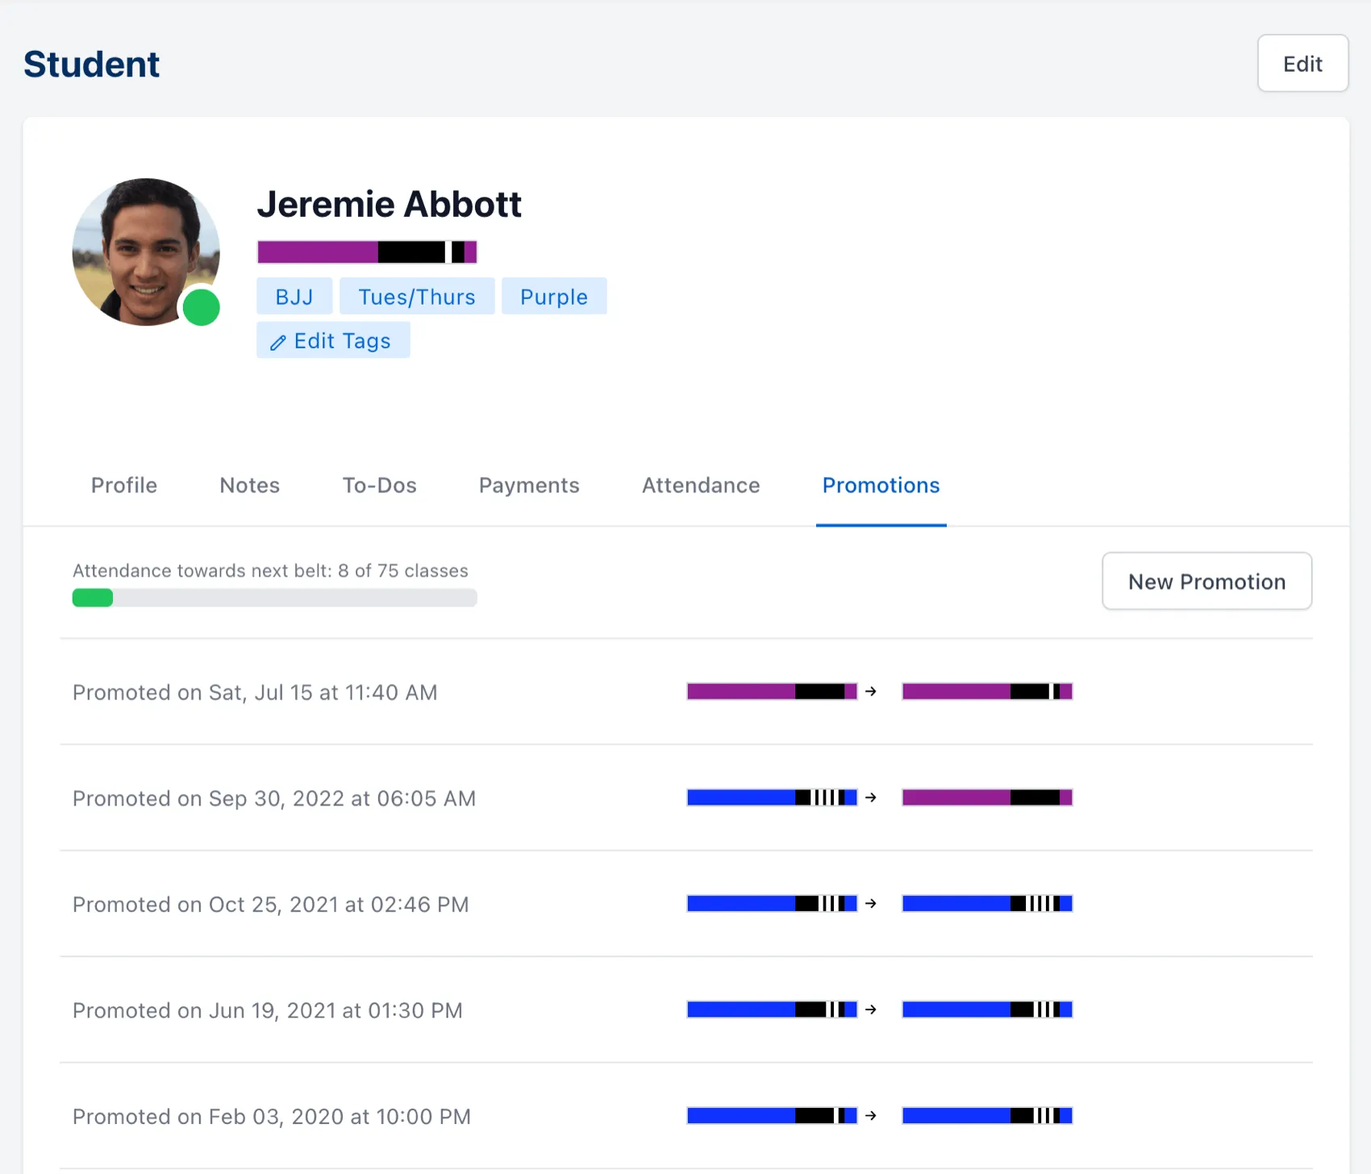Select the BJJ tag
Screen dimensions: 1371x1174
pyautogui.click(x=294, y=296)
